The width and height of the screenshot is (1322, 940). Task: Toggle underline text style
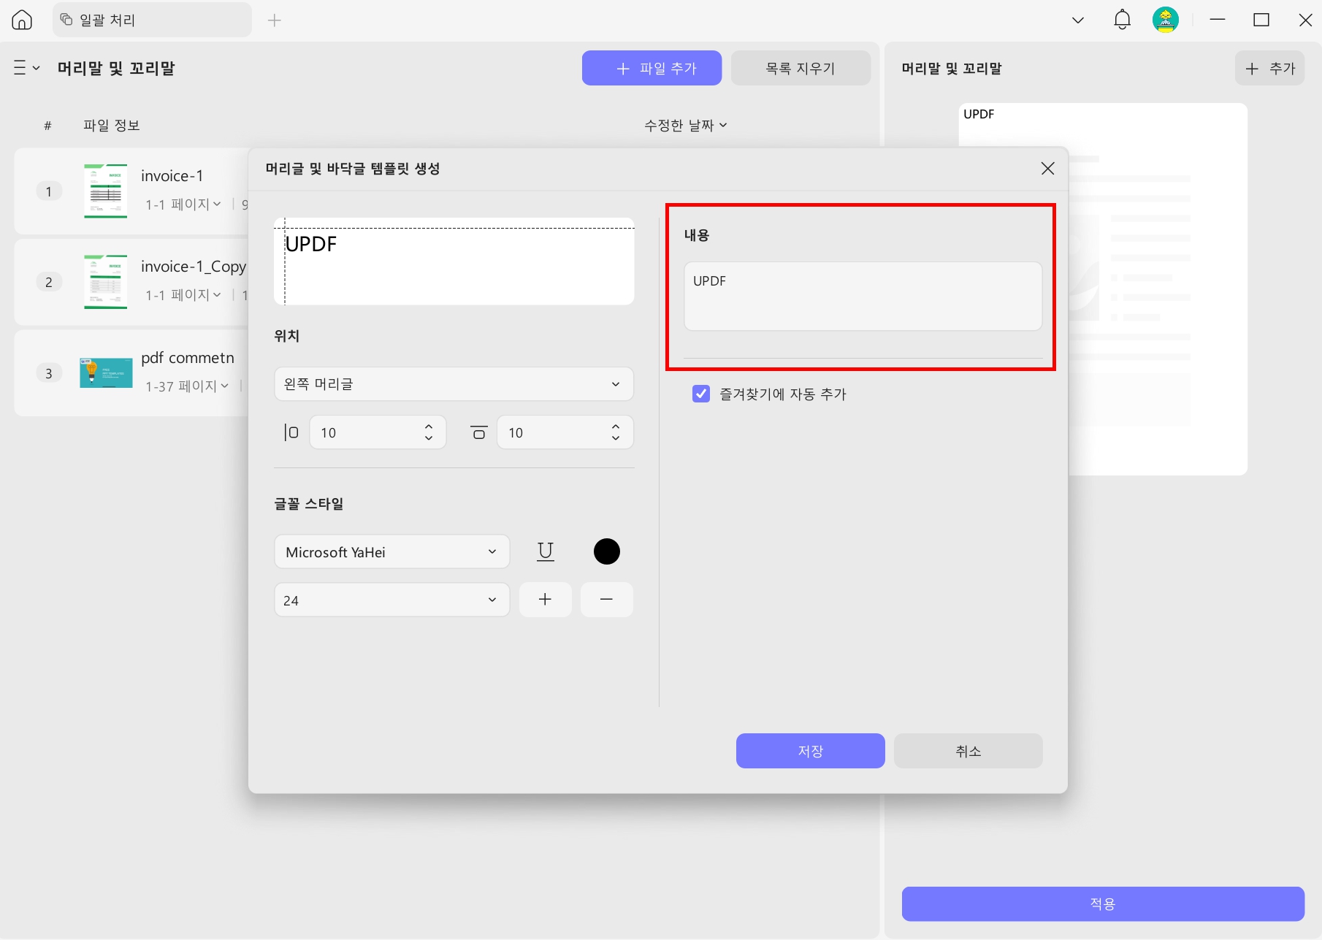point(546,551)
